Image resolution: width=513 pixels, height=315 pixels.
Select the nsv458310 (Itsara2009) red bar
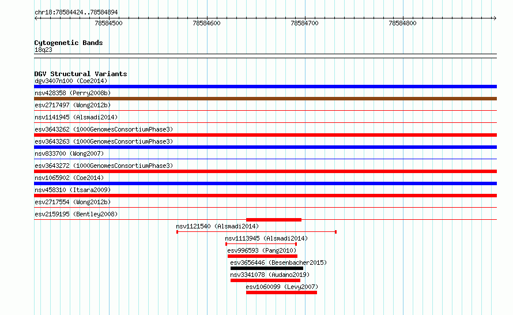pos(265,196)
